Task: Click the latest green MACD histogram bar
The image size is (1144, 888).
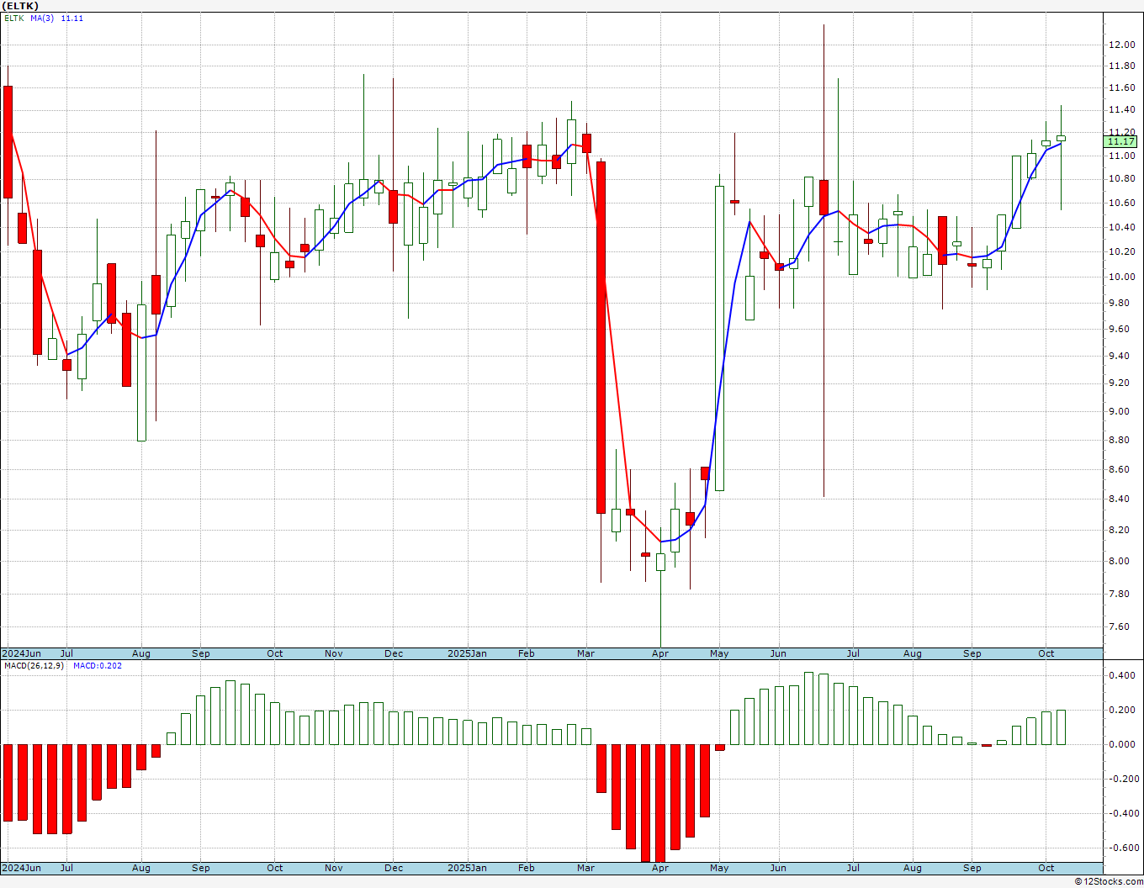Action: coord(1062,727)
